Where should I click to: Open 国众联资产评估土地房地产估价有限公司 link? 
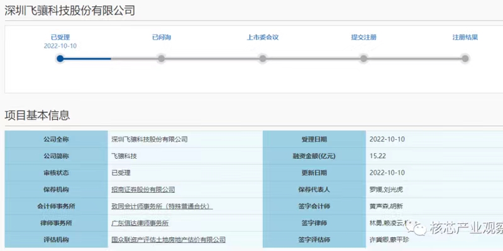[168, 240]
